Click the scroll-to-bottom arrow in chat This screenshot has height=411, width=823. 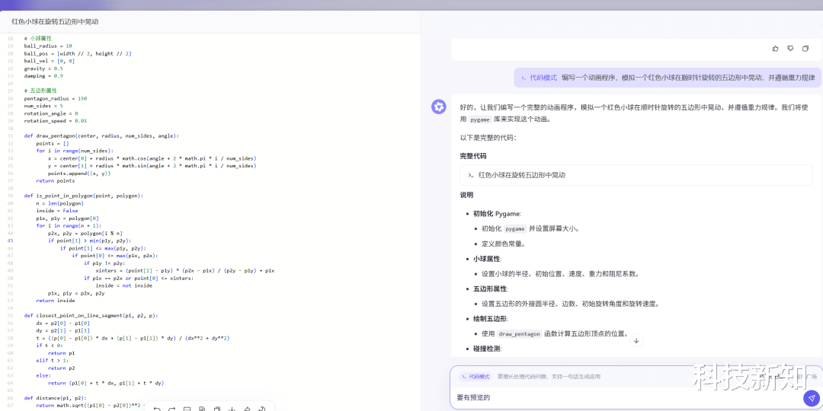pyautogui.click(x=636, y=340)
